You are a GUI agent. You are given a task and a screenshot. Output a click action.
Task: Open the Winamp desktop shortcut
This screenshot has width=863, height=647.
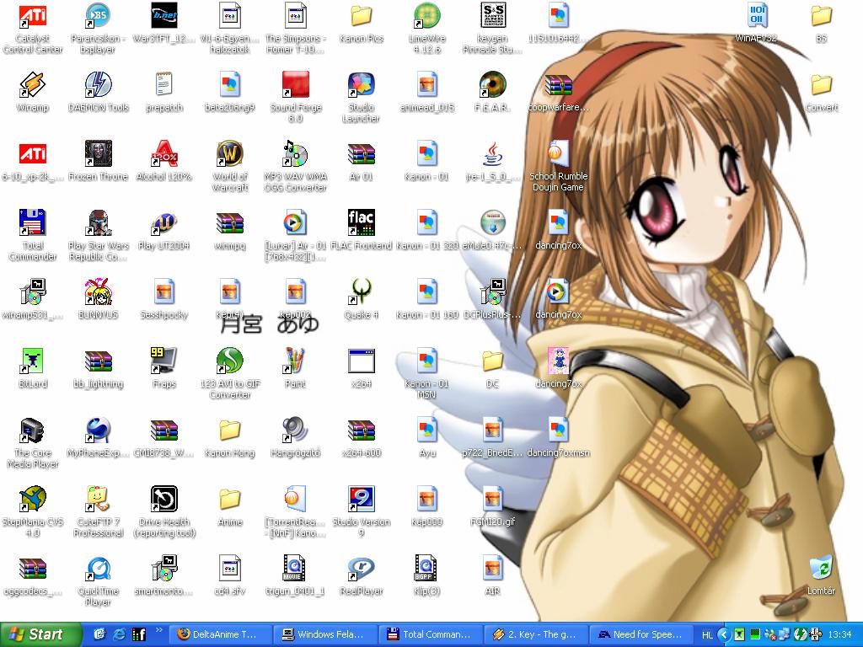pos(32,84)
